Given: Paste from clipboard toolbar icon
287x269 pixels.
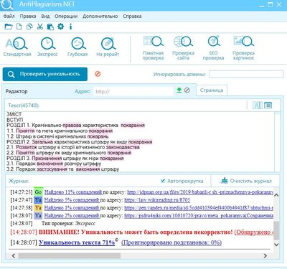Looking at the screenshot, I should 50,27.
